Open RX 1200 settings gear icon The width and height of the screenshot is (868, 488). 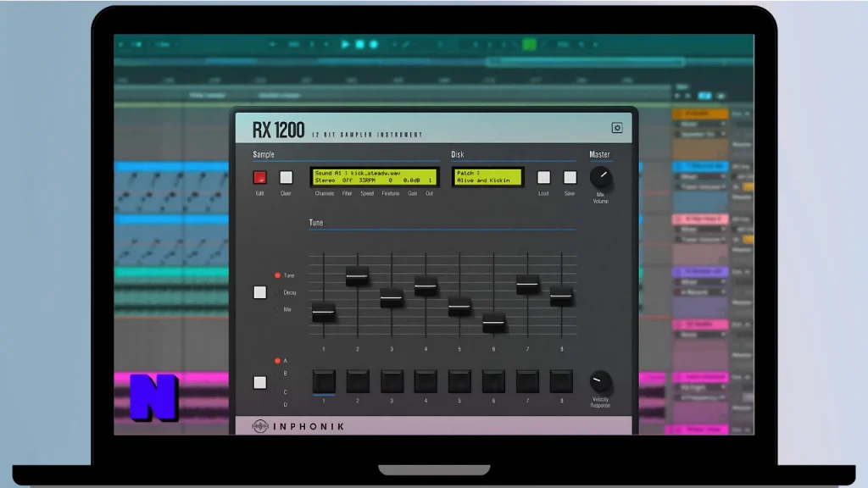point(617,128)
